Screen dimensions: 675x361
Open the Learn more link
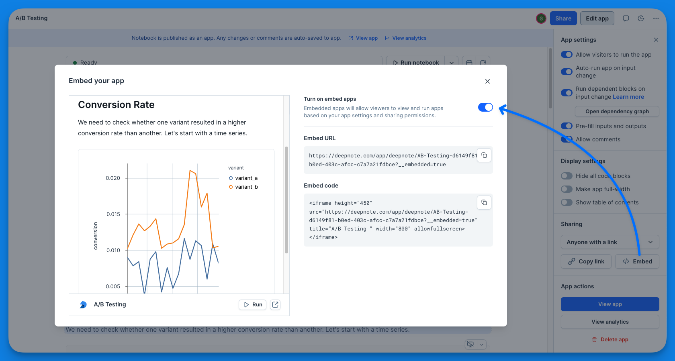click(628, 97)
